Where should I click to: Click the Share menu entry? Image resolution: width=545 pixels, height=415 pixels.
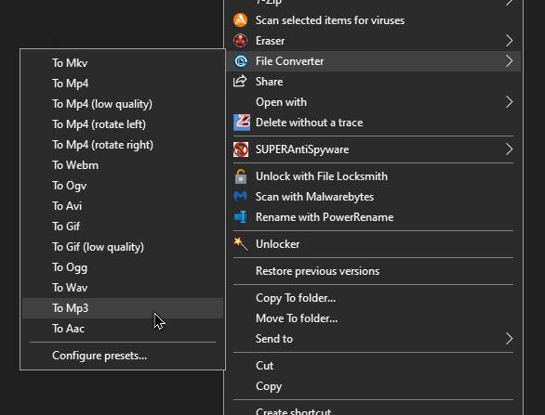point(374,82)
